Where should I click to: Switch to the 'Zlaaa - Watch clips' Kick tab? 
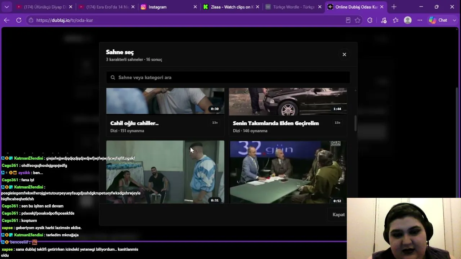[231, 7]
